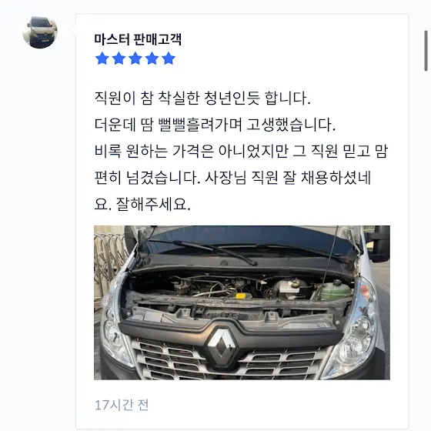Click the speech bubble pointer beside avatar

73,30
